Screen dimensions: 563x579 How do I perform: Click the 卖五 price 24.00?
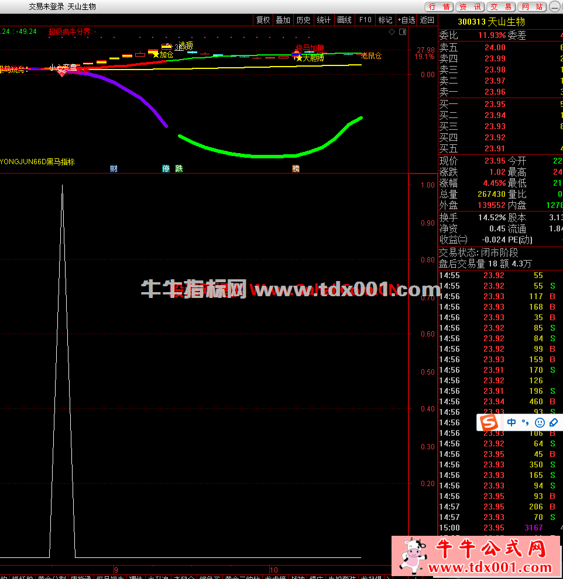495,47
